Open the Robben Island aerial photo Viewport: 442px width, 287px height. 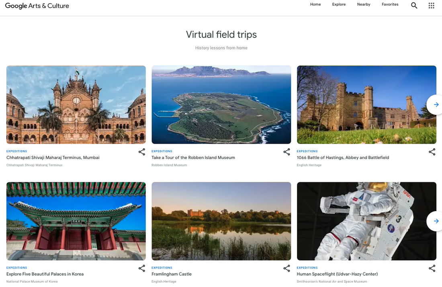pos(221,105)
